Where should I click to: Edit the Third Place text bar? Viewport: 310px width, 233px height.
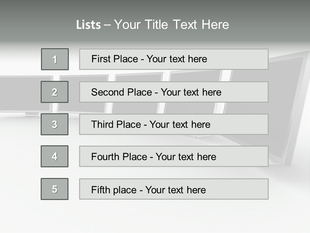point(174,124)
